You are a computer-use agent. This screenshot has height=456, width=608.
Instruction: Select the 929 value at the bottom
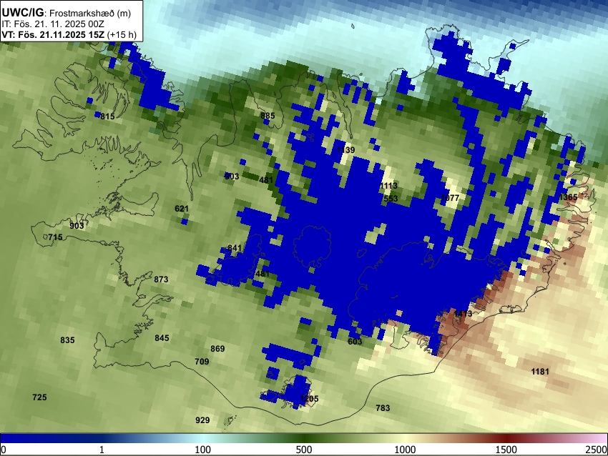tap(202, 420)
